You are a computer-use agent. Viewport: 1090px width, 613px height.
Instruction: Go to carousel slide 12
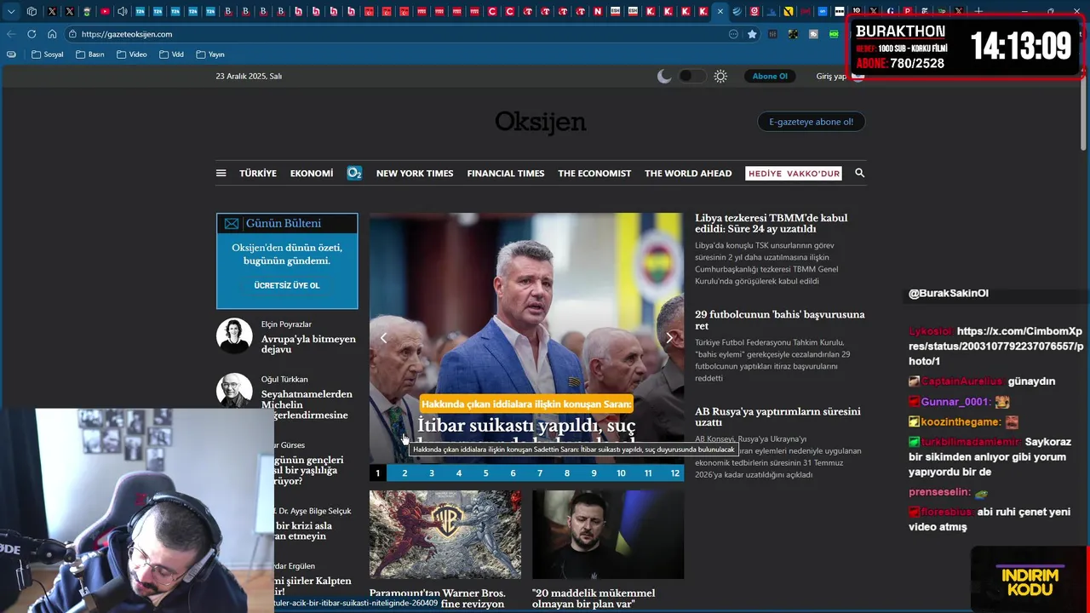point(675,473)
